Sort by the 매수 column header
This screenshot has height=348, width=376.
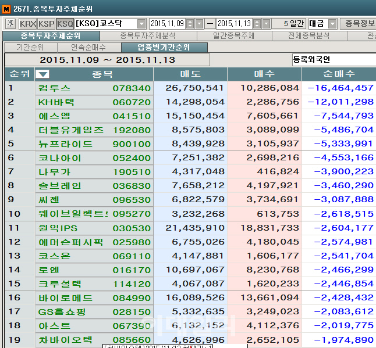click(264, 74)
